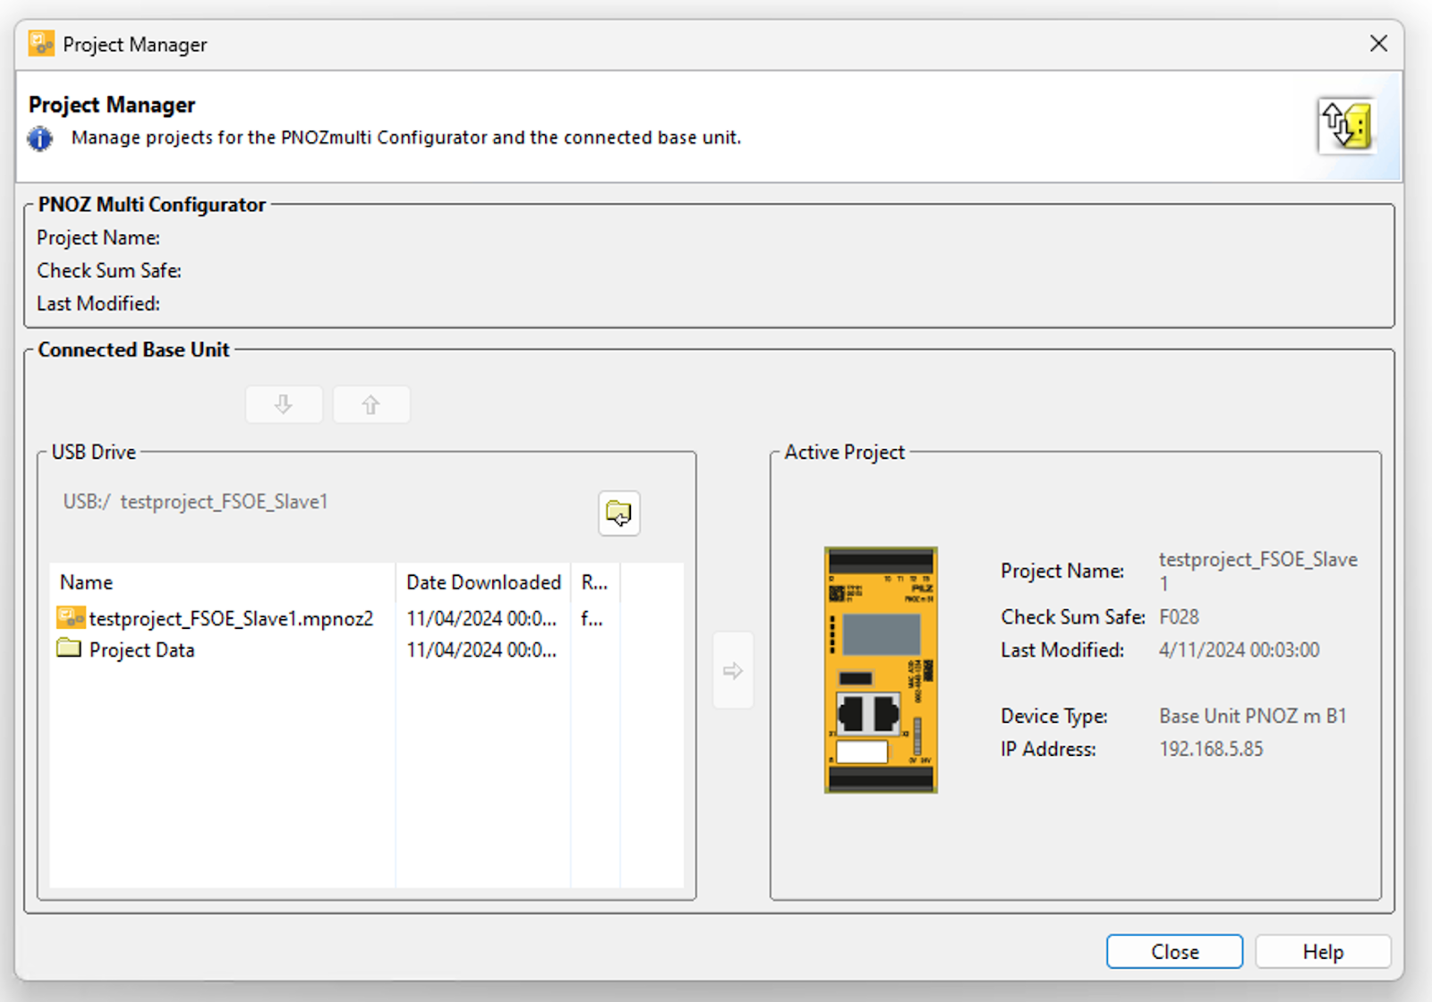1432x1002 pixels.
Task: Click the blue information icon
Action: click(x=40, y=139)
